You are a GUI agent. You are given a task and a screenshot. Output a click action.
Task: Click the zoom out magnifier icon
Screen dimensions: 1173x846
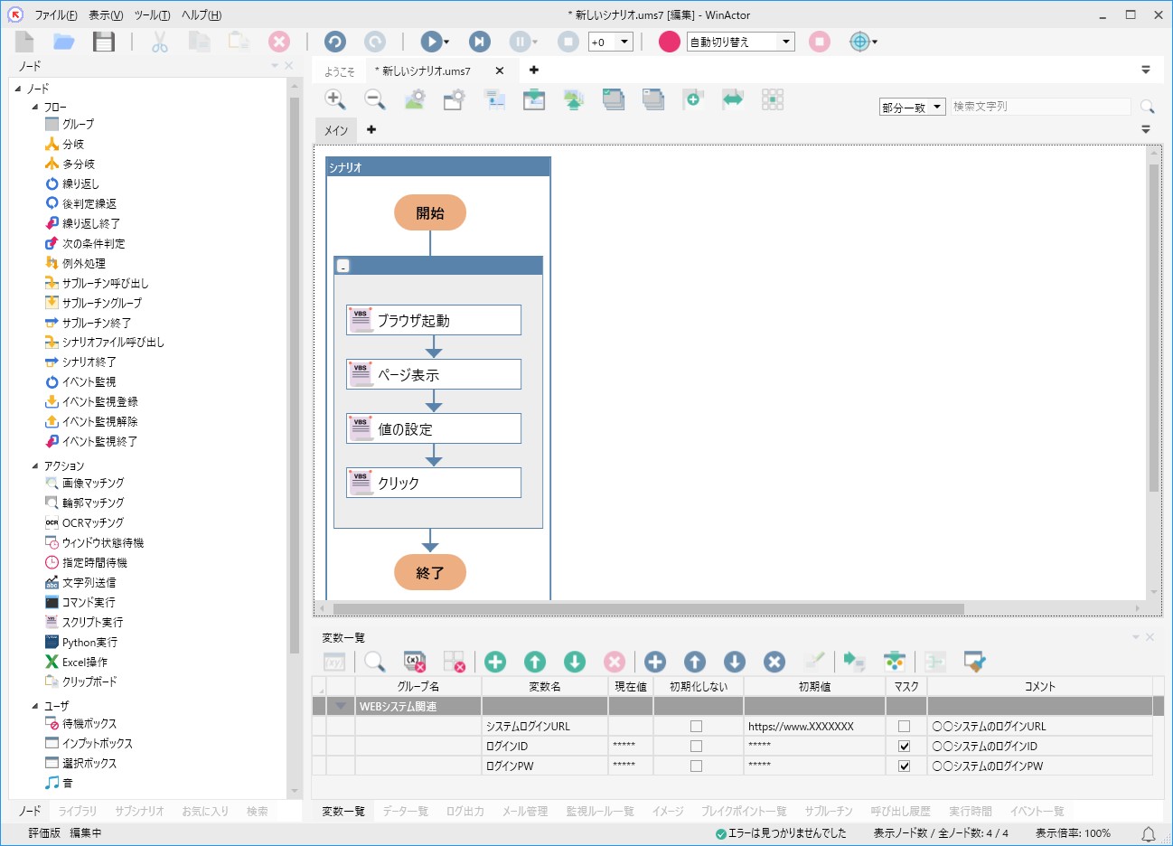coord(374,99)
